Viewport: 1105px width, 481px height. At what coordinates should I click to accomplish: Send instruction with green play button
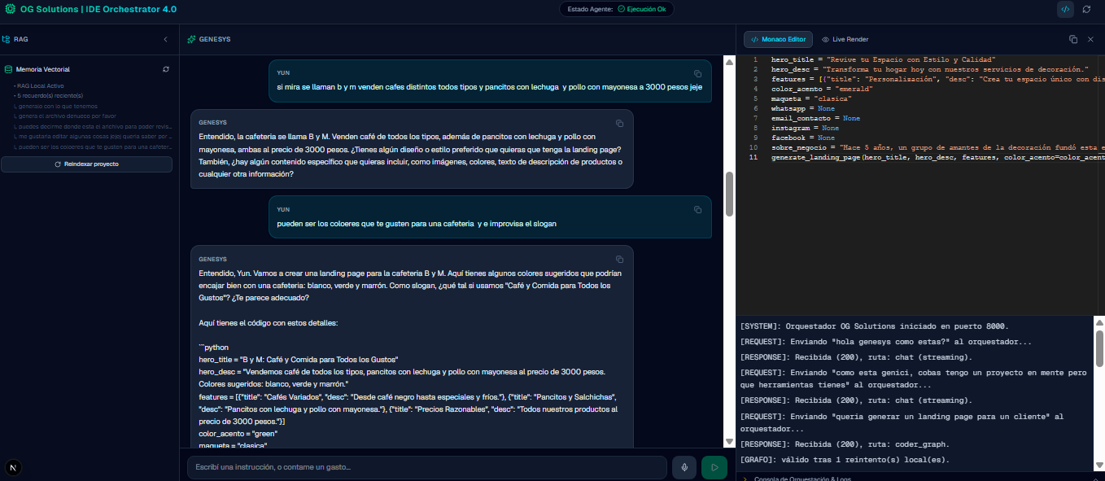click(x=714, y=467)
